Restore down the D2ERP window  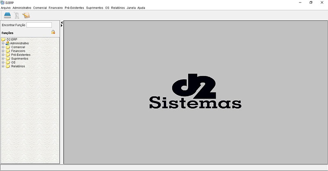[x=311, y=2]
